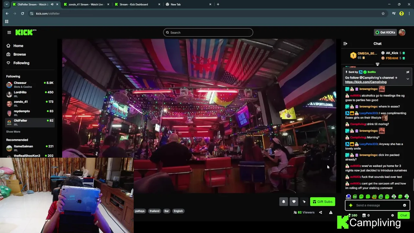Go back with browser back arrow
The width and height of the screenshot is (414, 233).
[x=7, y=13]
